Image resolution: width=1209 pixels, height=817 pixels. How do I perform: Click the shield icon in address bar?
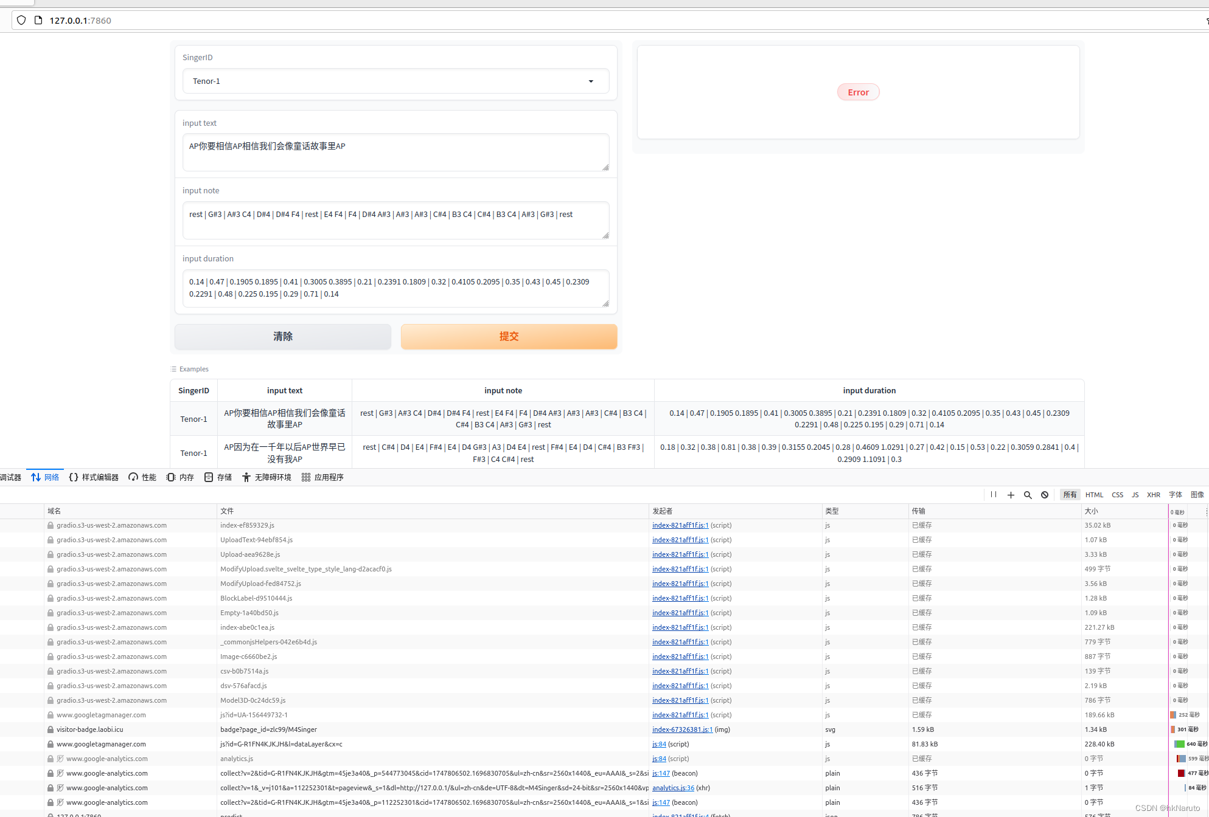21,20
